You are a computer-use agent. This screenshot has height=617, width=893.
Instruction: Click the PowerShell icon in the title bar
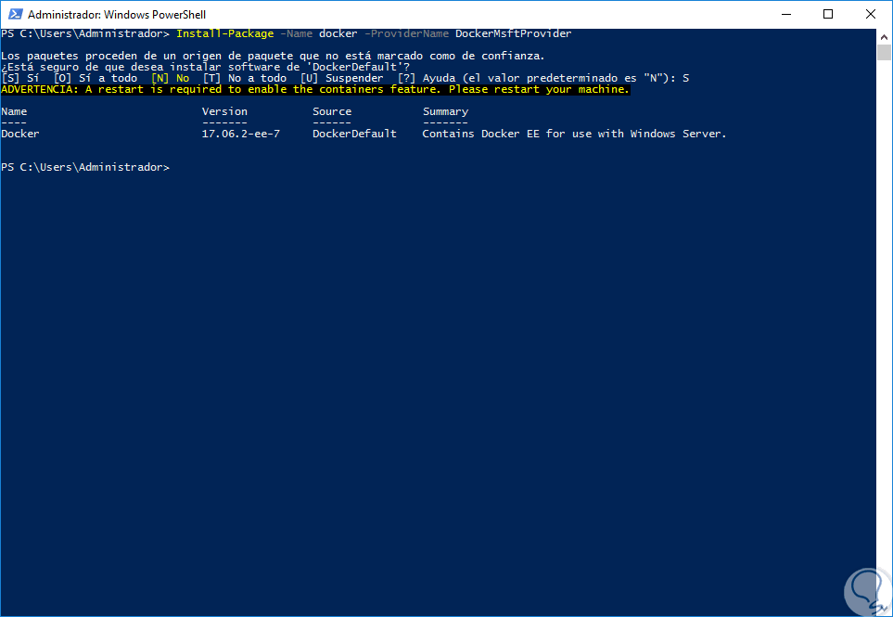coord(13,15)
